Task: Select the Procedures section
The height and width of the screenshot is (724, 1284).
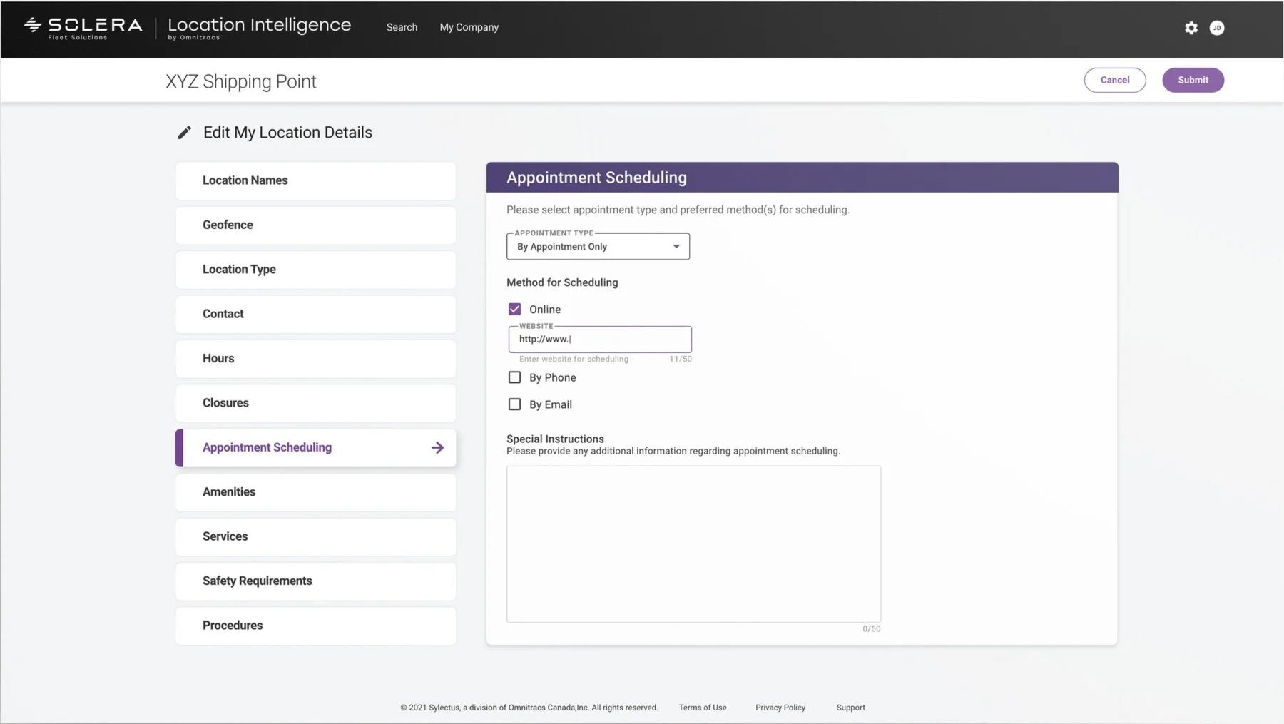Action: [x=315, y=626]
